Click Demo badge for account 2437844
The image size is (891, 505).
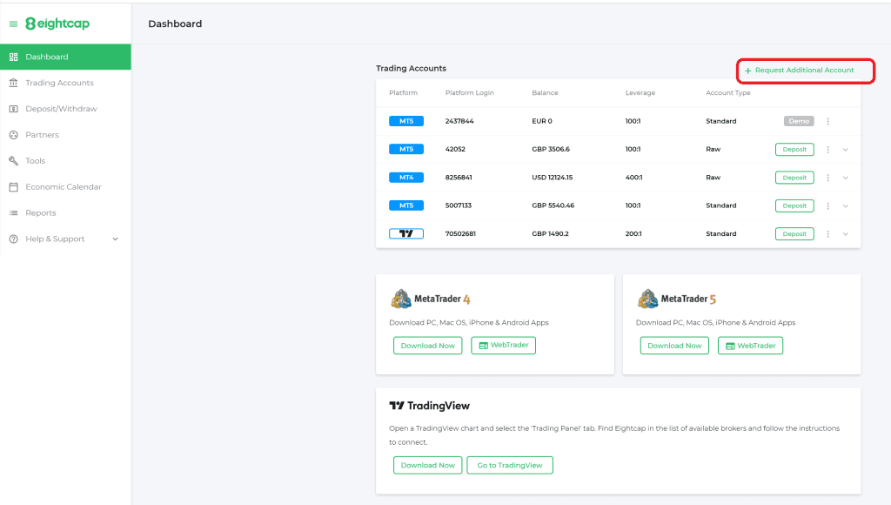pyautogui.click(x=799, y=121)
